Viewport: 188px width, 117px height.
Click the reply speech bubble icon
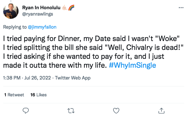pos(26,111)
